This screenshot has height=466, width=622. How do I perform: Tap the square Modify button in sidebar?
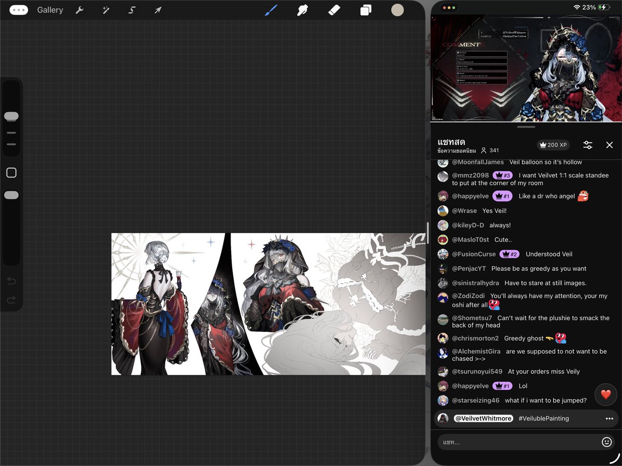point(11,172)
